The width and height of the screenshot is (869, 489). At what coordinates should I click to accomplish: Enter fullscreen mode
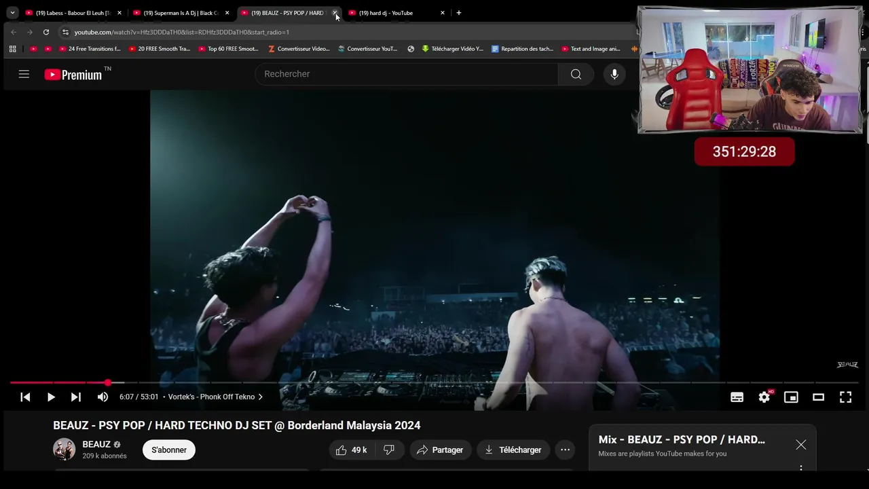(x=845, y=397)
